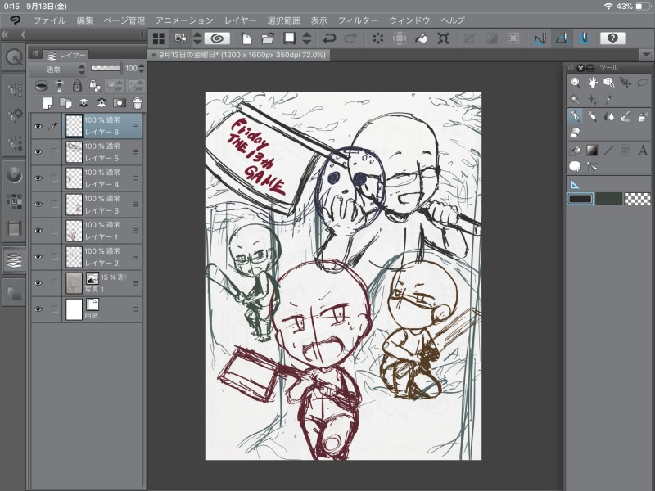Expand the collapsed left dock double arrow
Viewport: 655px width, 491px height.
[5, 35]
